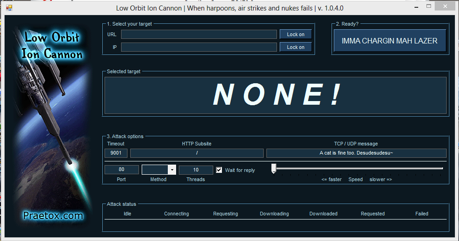
Task: Click the IP target input field
Action: click(x=199, y=47)
